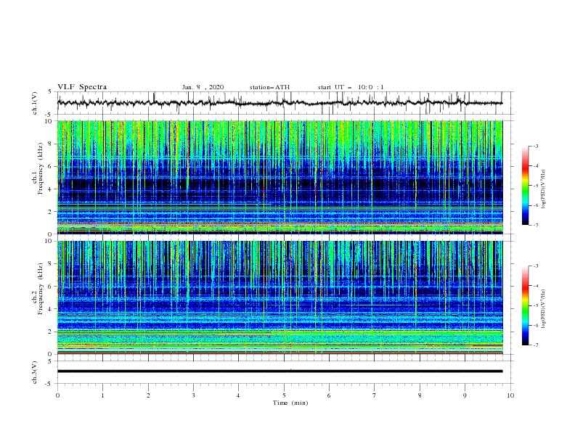
Task: Click the ch.3 flat waveform trace
Action: (x=280, y=371)
